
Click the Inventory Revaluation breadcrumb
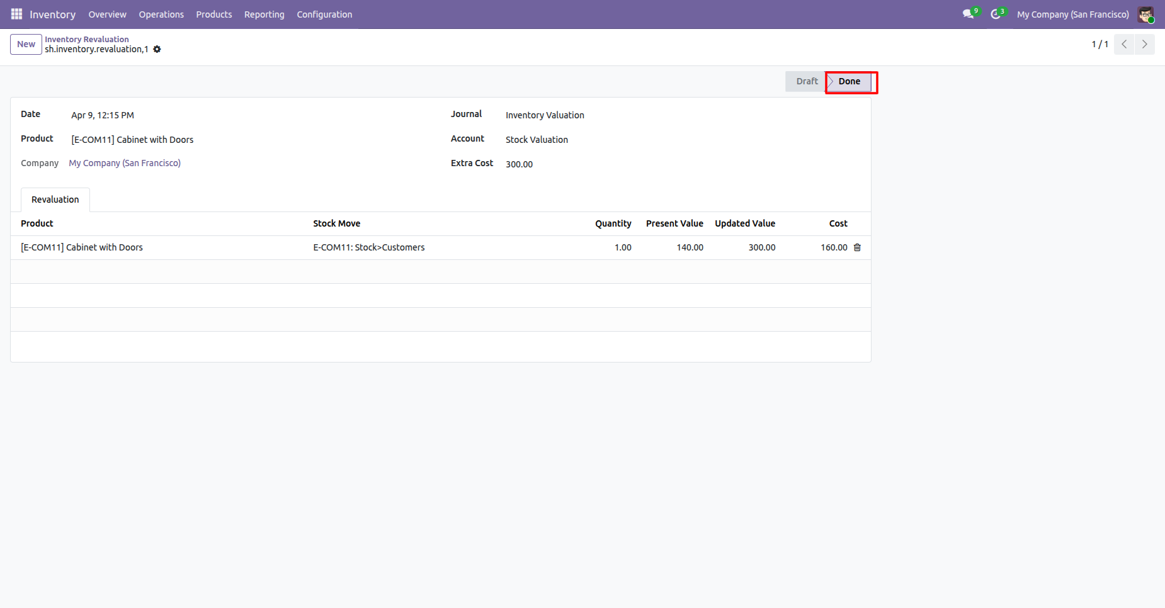(87, 39)
